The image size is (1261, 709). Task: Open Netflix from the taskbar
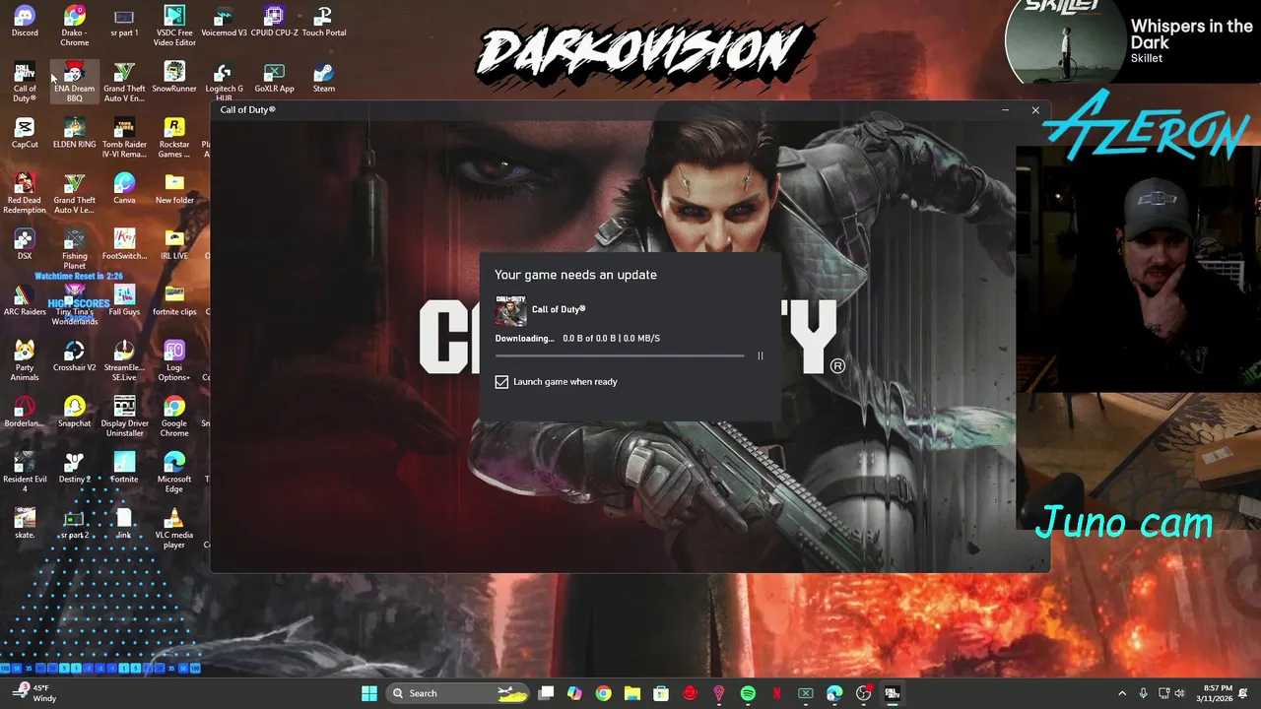[x=776, y=693]
